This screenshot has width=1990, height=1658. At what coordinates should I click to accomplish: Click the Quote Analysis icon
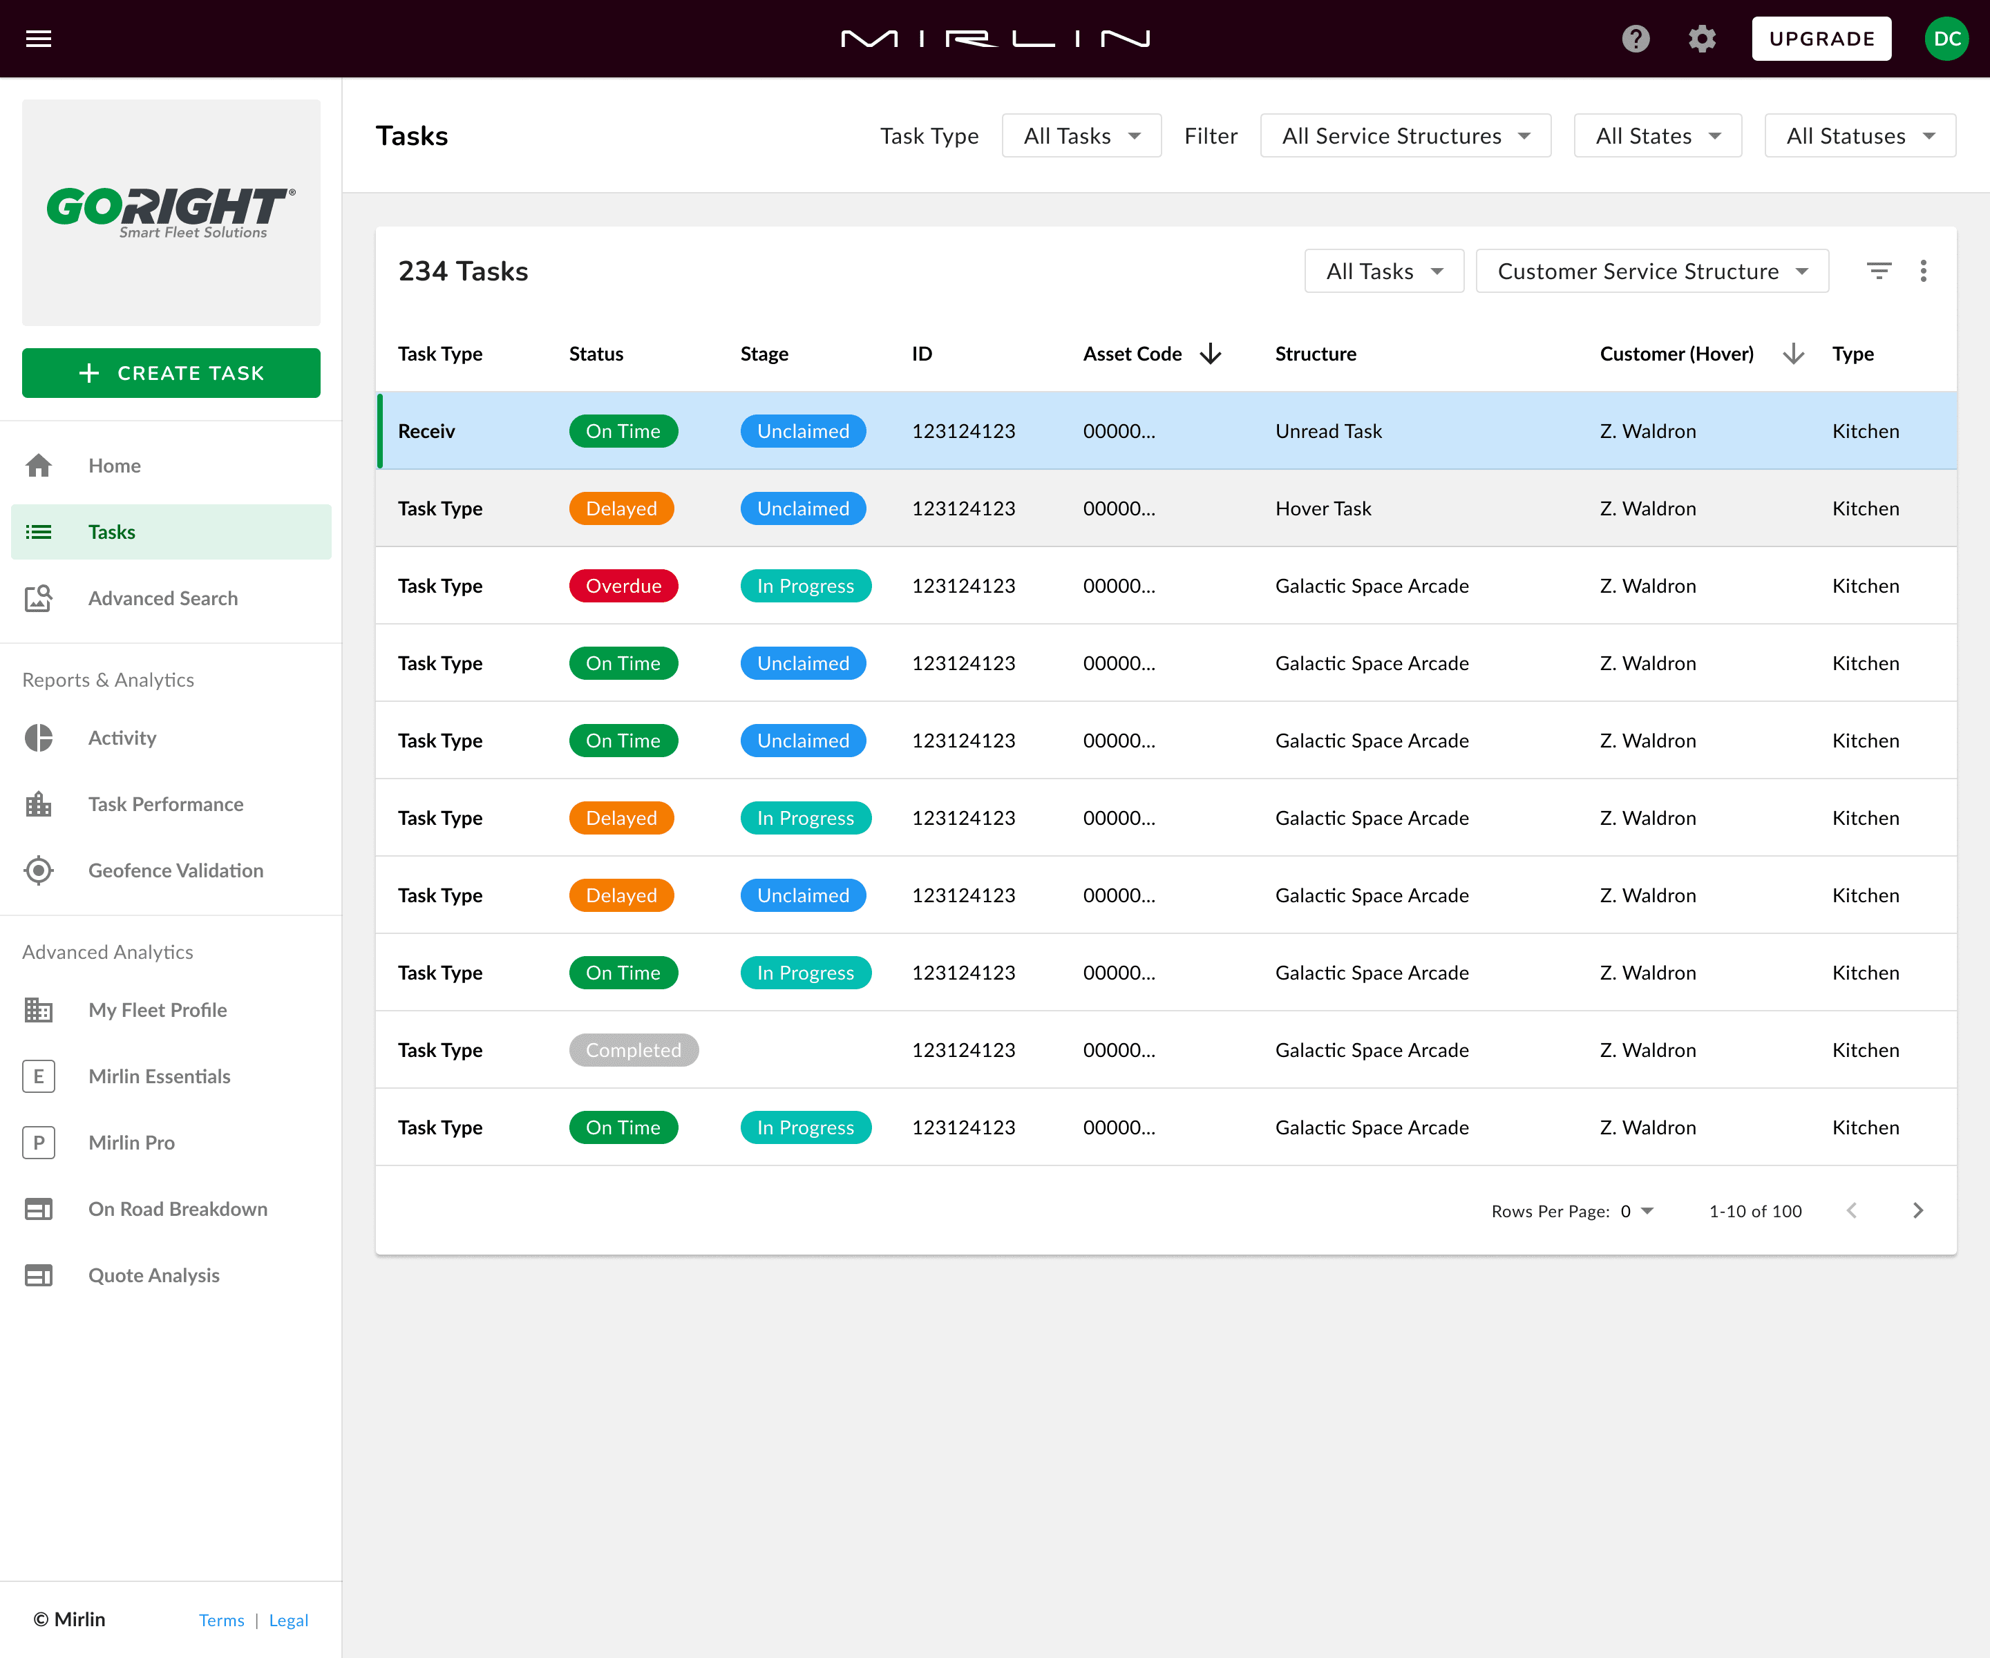coord(39,1275)
